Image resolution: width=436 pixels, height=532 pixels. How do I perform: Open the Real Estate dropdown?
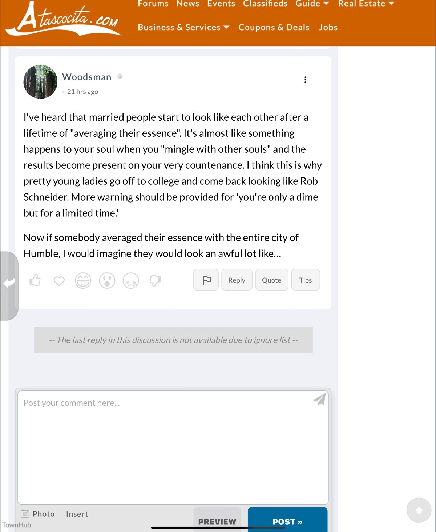tap(366, 4)
